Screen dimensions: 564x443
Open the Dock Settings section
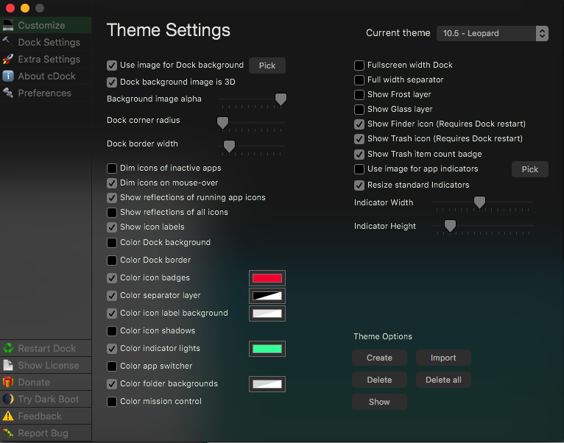click(x=46, y=42)
